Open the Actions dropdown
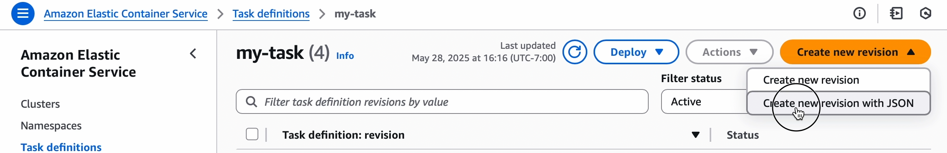Screen dimensions: 947x153 coord(729,52)
